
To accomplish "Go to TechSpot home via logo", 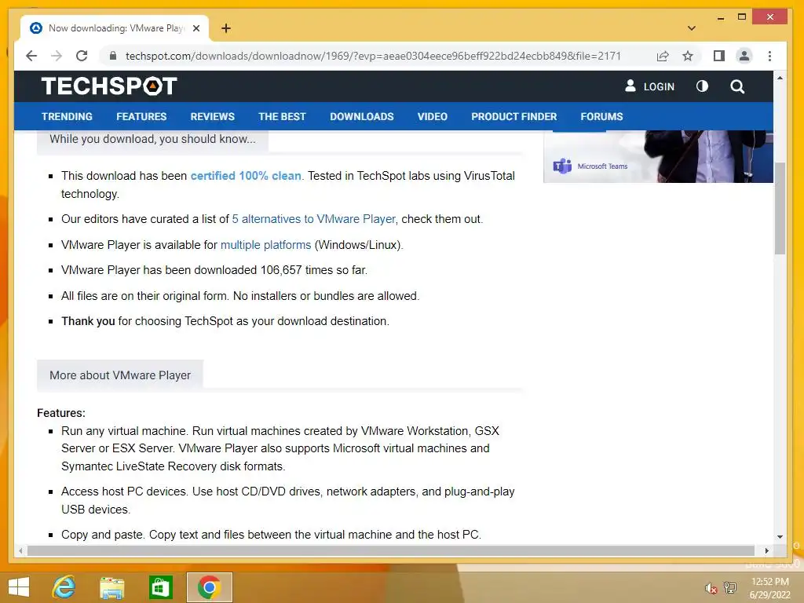I will coord(109,86).
